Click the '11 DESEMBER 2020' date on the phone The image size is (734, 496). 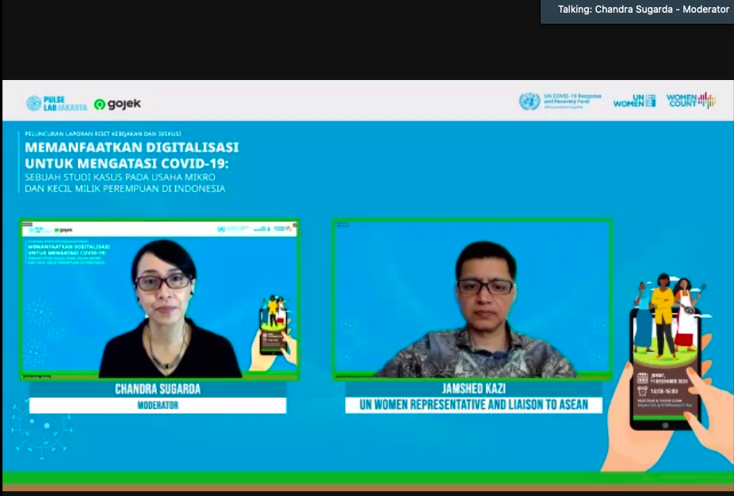click(x=669, y=381)
